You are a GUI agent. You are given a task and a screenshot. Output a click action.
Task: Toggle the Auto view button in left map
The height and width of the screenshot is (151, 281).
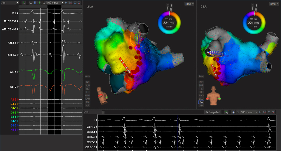88,76
